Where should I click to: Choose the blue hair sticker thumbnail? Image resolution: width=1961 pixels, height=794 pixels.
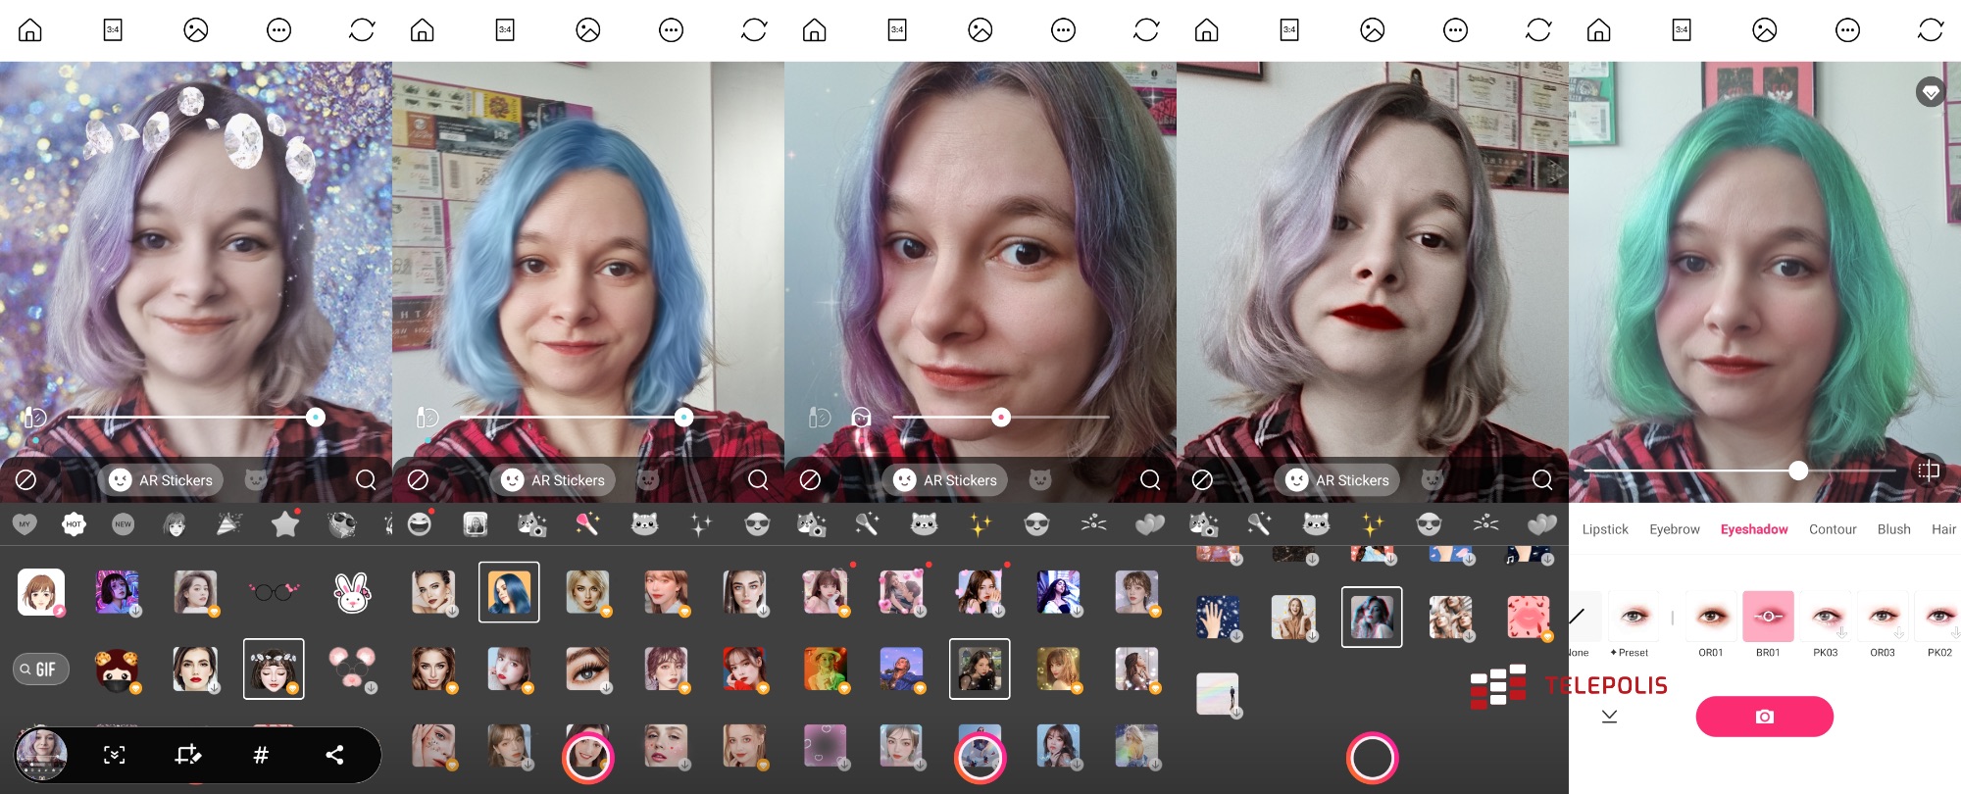[x=509, y=592]
